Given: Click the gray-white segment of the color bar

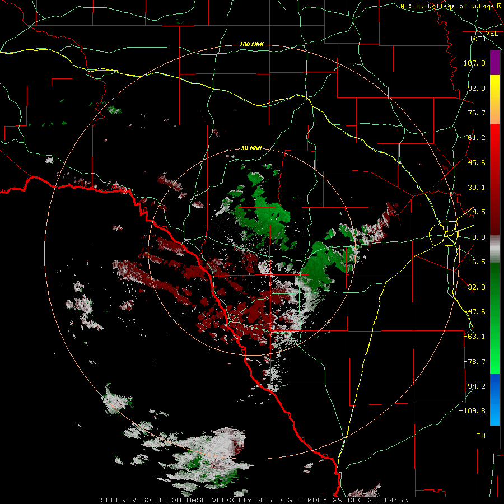Looking at the screenshot, I should (x=494, y=249).
